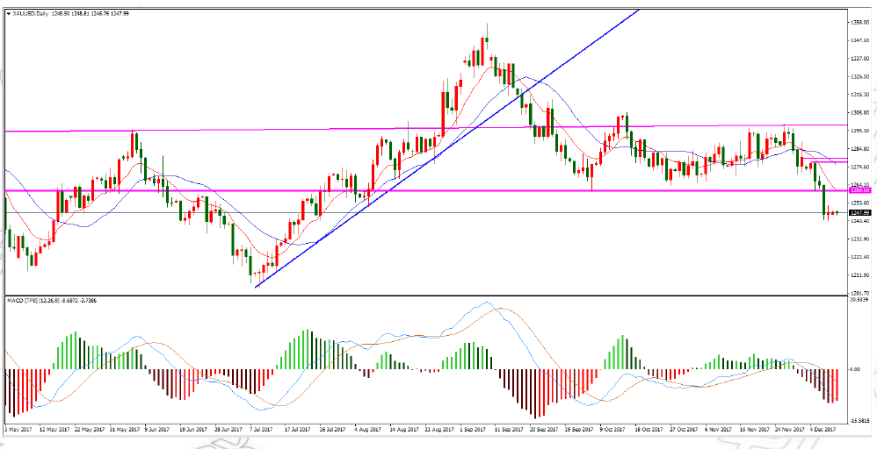Click the 1222.40 price axis label

(x=859, y=258)
